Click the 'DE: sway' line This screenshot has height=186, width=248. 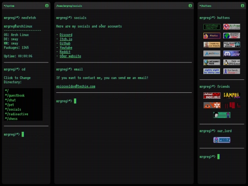click(x=11, y=39)
